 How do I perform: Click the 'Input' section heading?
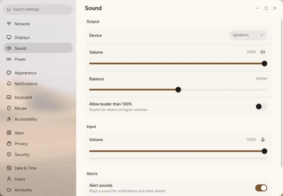point(91,127)
